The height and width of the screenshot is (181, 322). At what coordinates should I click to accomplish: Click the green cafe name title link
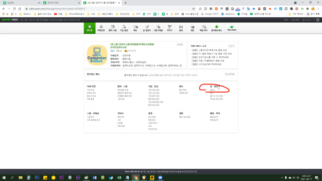(x=132, y=46)
